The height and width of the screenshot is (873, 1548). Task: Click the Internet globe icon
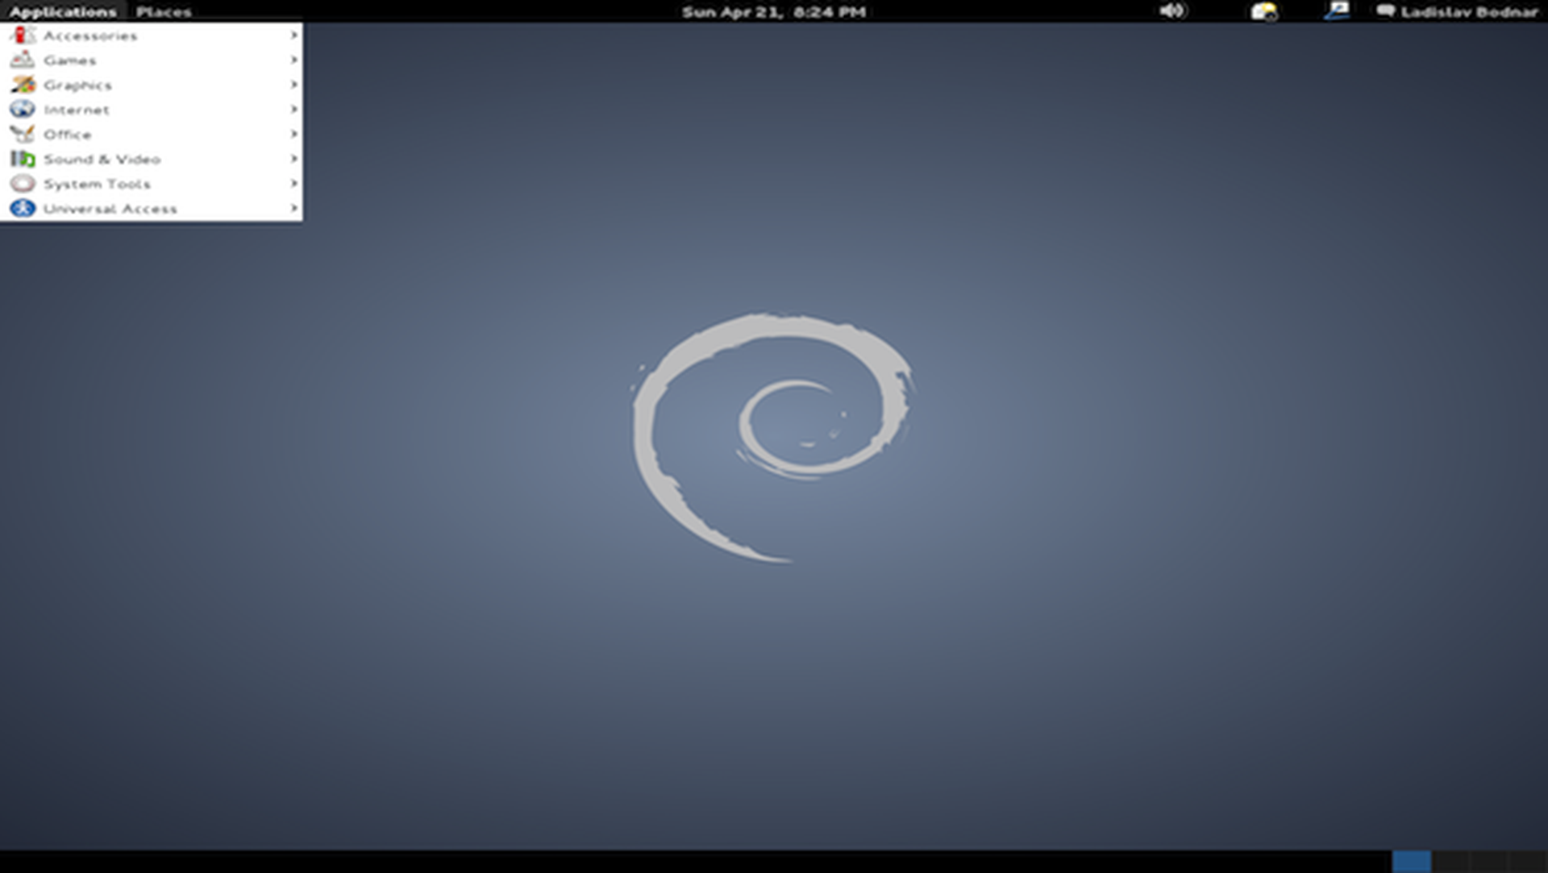tap(22, 109)
